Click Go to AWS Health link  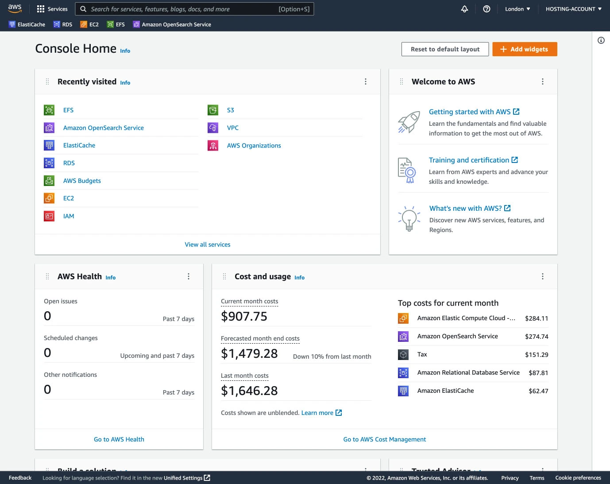click(119, 439)
